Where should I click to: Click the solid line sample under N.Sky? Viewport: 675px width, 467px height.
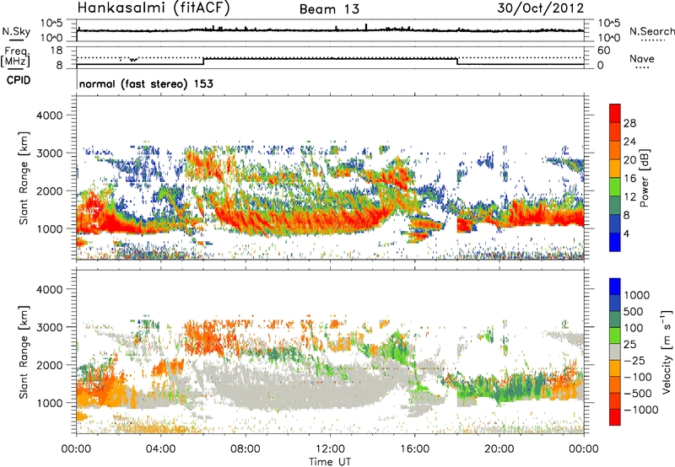click(x=16, y=40)
